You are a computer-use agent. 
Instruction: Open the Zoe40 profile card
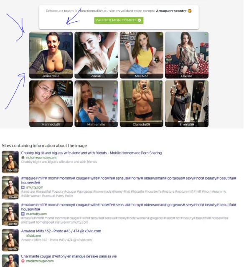(x=96, y=55)
